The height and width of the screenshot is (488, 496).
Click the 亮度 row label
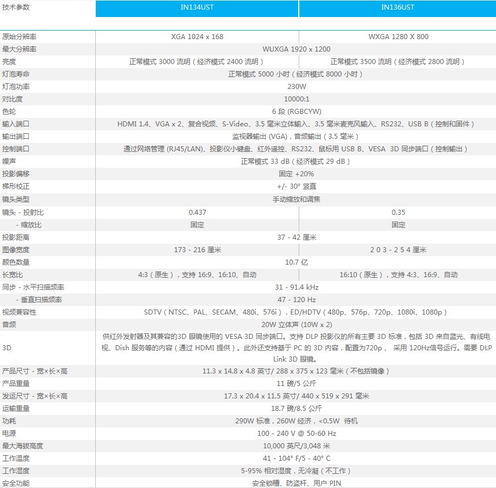click(x=9, y=62)
